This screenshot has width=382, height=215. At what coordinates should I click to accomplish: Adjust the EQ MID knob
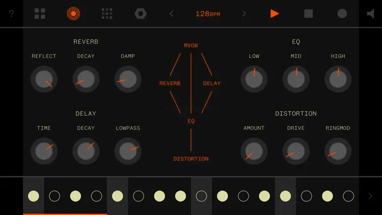tap(296, 79)
